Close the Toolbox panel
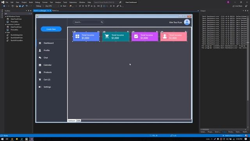The width and height of the screenshot is (250, 141). (x=31, y=11)
